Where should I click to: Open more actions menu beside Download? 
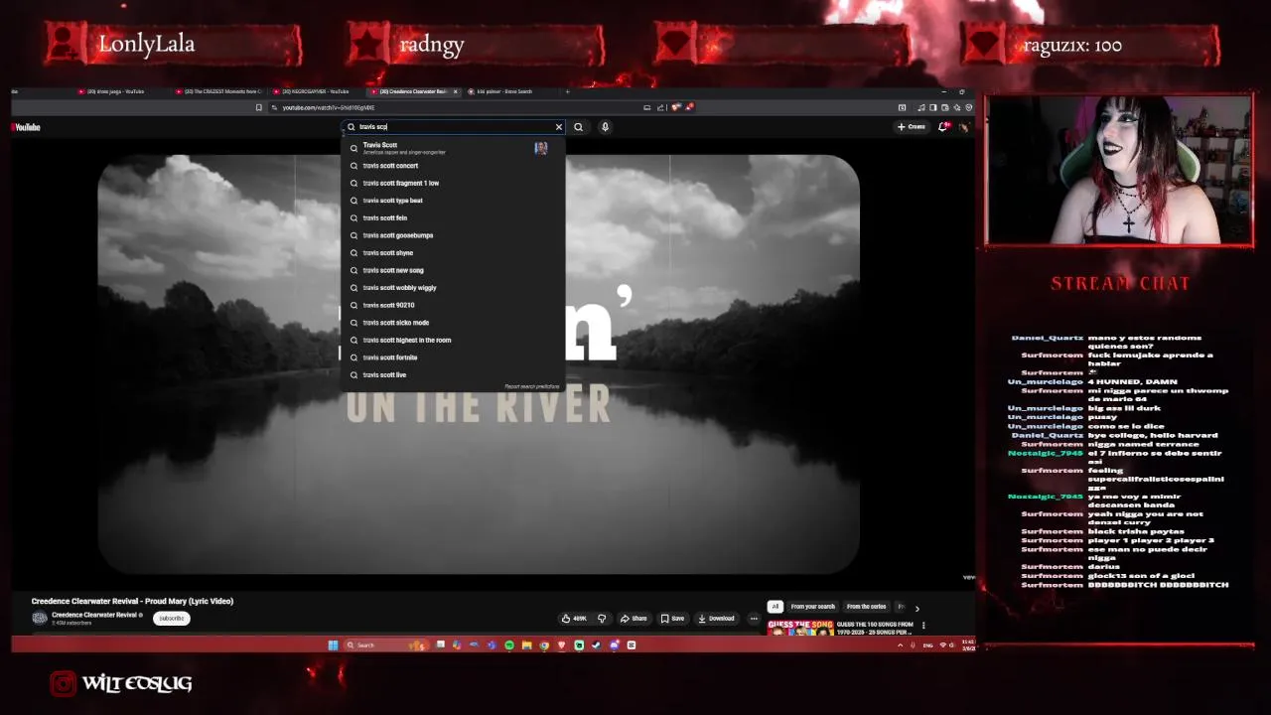(754, 619)
